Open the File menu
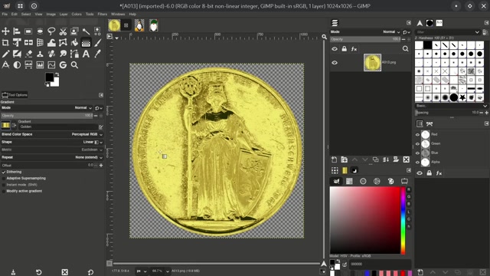The image size is (490, 276). point(5,14)
